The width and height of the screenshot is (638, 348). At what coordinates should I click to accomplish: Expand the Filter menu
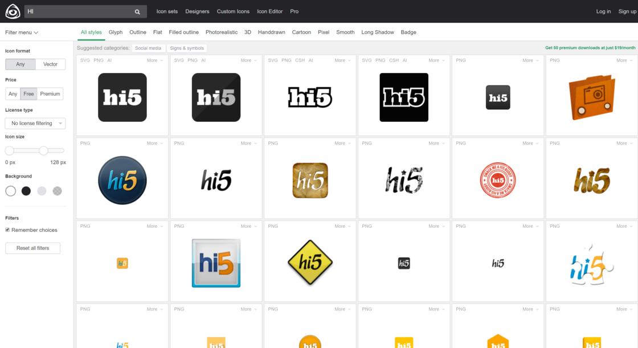click(22, 32)
